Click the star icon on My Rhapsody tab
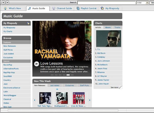 (x=102, y=8)
